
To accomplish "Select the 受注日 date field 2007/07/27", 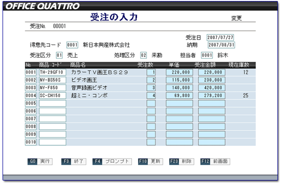I will point(220,38).
